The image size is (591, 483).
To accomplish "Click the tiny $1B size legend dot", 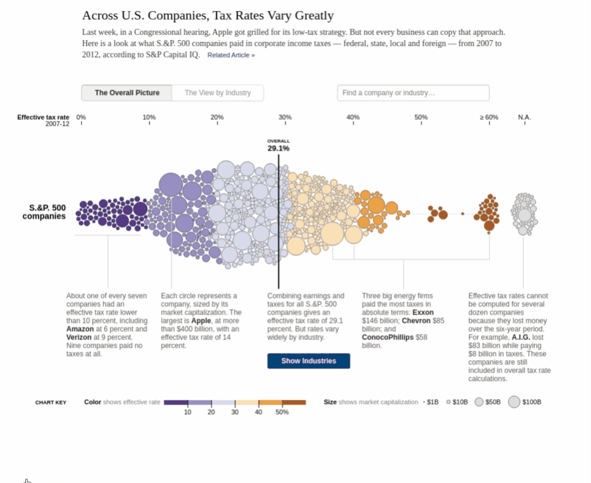I will pos(424,402).
